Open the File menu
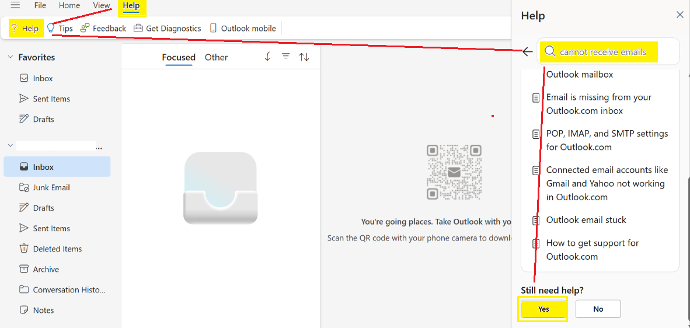Viewport: 690px width, 328px height. coord(40,6)
